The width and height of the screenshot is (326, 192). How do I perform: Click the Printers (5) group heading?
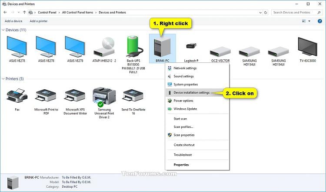click(x=14, y=79)
